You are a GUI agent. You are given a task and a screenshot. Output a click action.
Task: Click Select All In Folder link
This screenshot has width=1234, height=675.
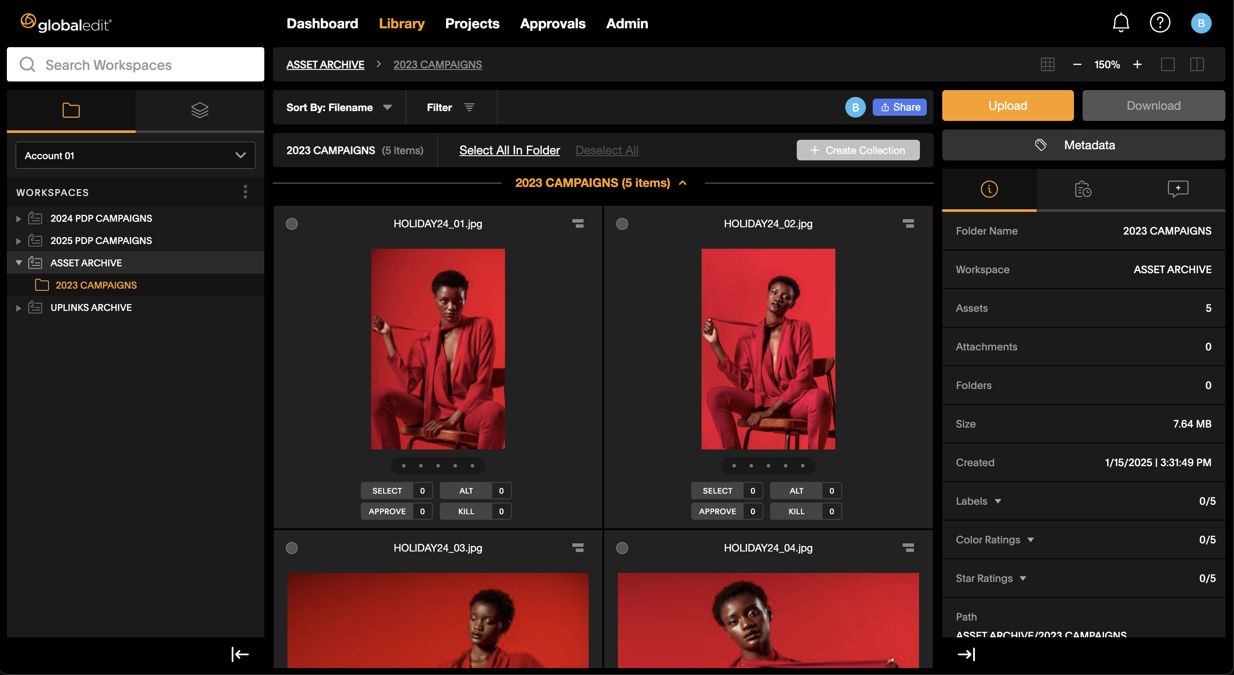point(509,151)
